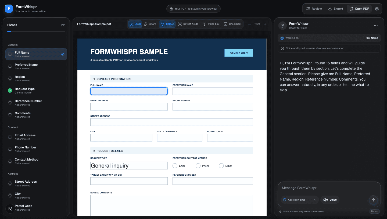The height and width of the screenshot is (219, 387).
Task: Click the voice and typed answers notice
Action: coord(329,48)
